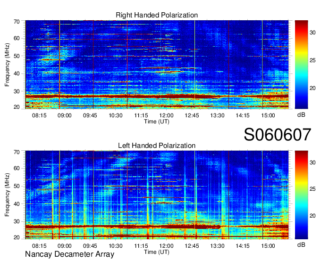
Task: Click 10:30 tick on Right Handed time axis
Action: (116, 115)
